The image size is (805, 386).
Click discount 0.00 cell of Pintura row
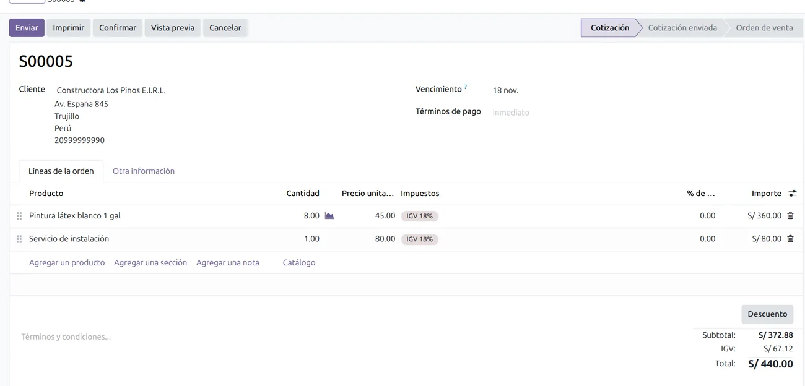(x=707, y=216)
